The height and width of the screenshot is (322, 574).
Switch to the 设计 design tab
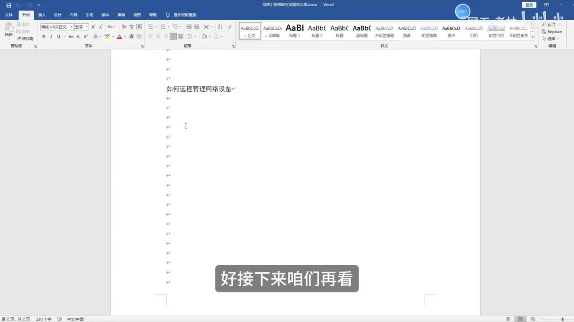pyautogui.click(x=58, y=15)
